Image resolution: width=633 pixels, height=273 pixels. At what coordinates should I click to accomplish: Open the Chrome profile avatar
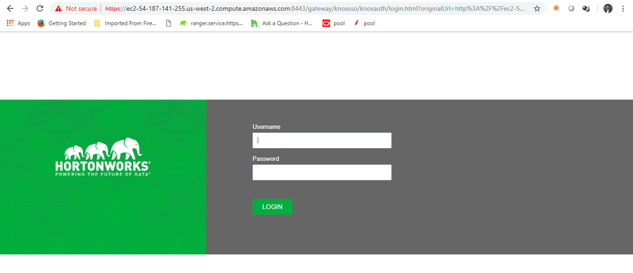click(x=608, y=8)
